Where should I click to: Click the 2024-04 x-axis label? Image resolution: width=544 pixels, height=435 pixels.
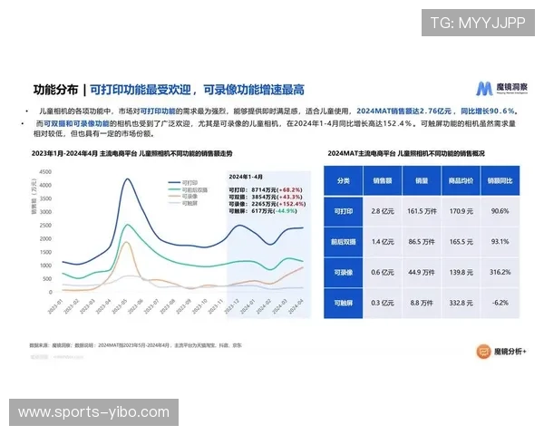(x=296, y=306)
